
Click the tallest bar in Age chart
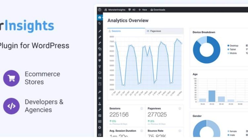point(212,96)
